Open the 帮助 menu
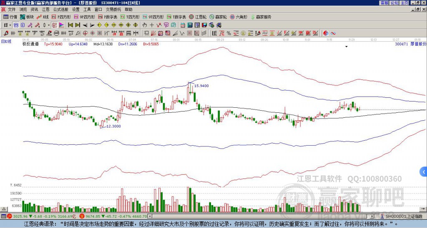The height and width of the screenshot is (228, 427). (128, 10)
